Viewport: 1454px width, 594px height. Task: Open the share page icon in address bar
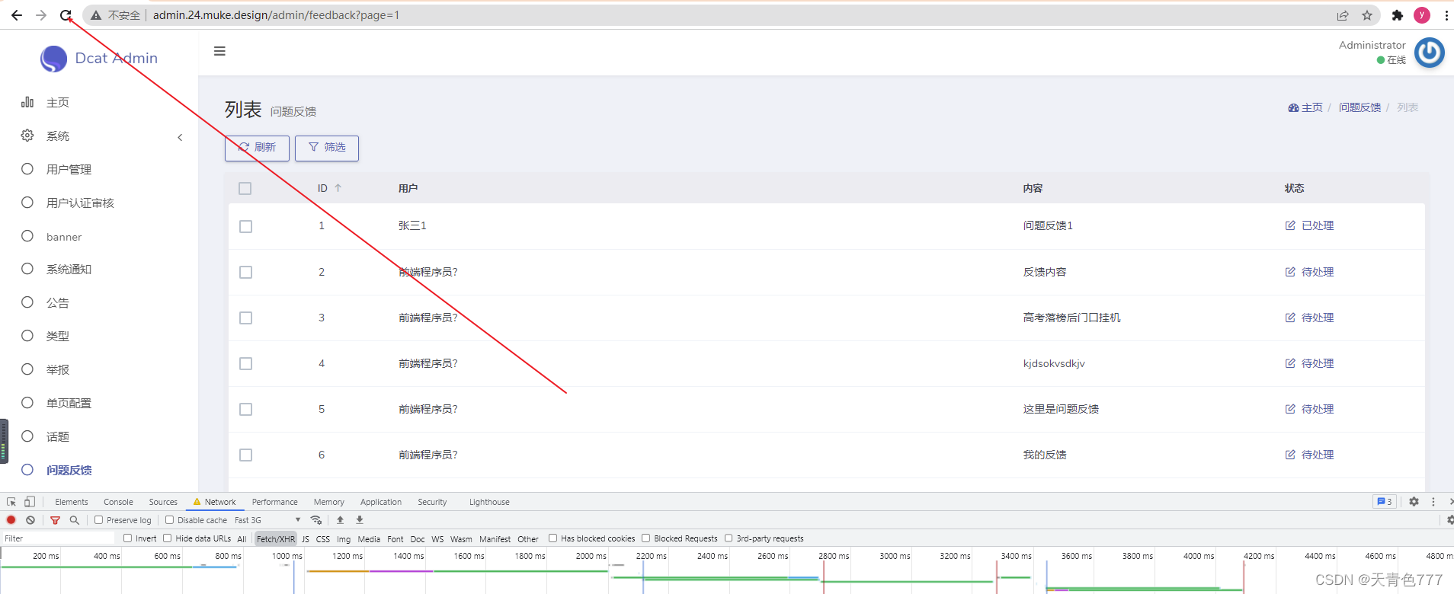tap(1343, 15)
